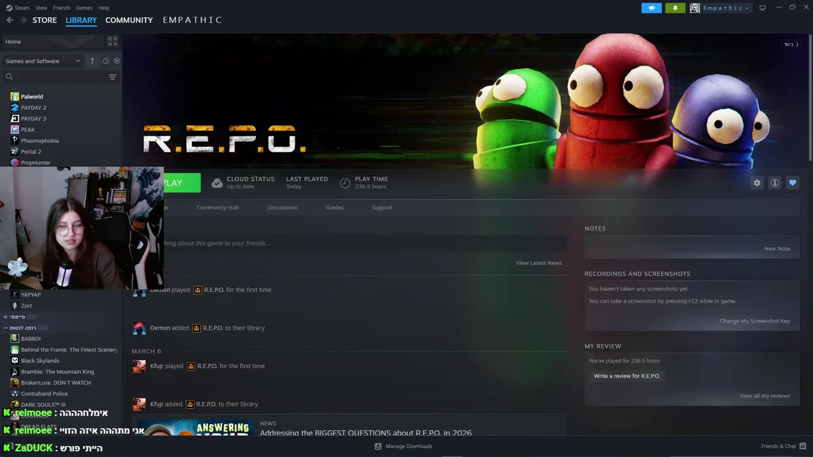
Task: Open the EMPATHIC profile tab
Action: 192,20
